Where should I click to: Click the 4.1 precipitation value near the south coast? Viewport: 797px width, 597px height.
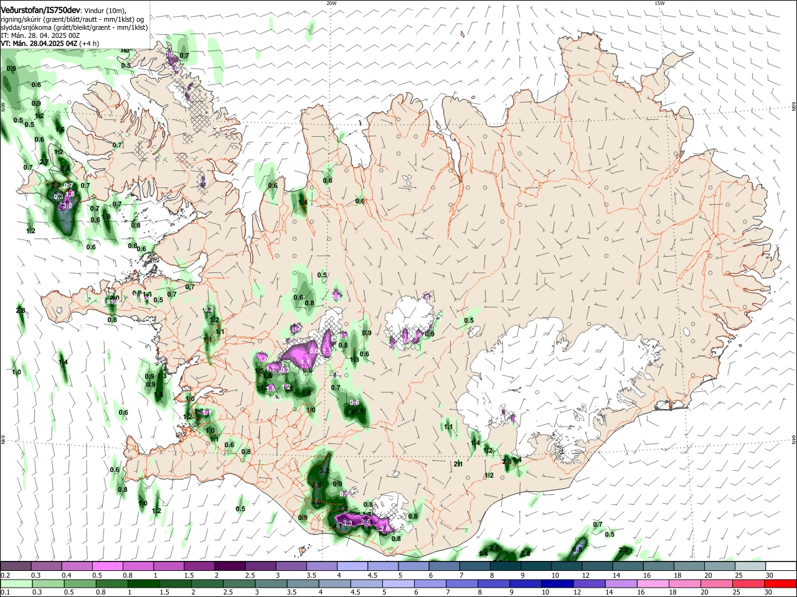coord(338,526)
